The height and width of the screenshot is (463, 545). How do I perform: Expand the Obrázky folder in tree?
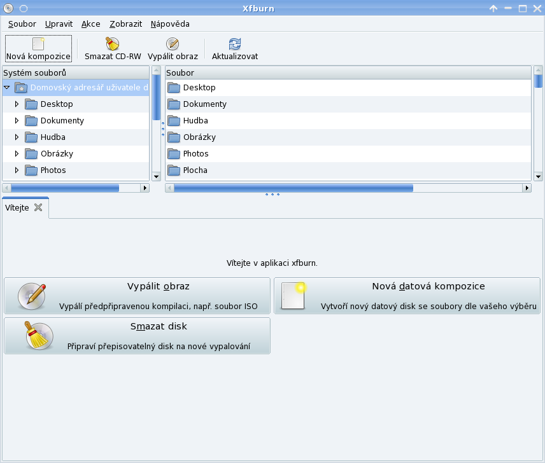17,153
